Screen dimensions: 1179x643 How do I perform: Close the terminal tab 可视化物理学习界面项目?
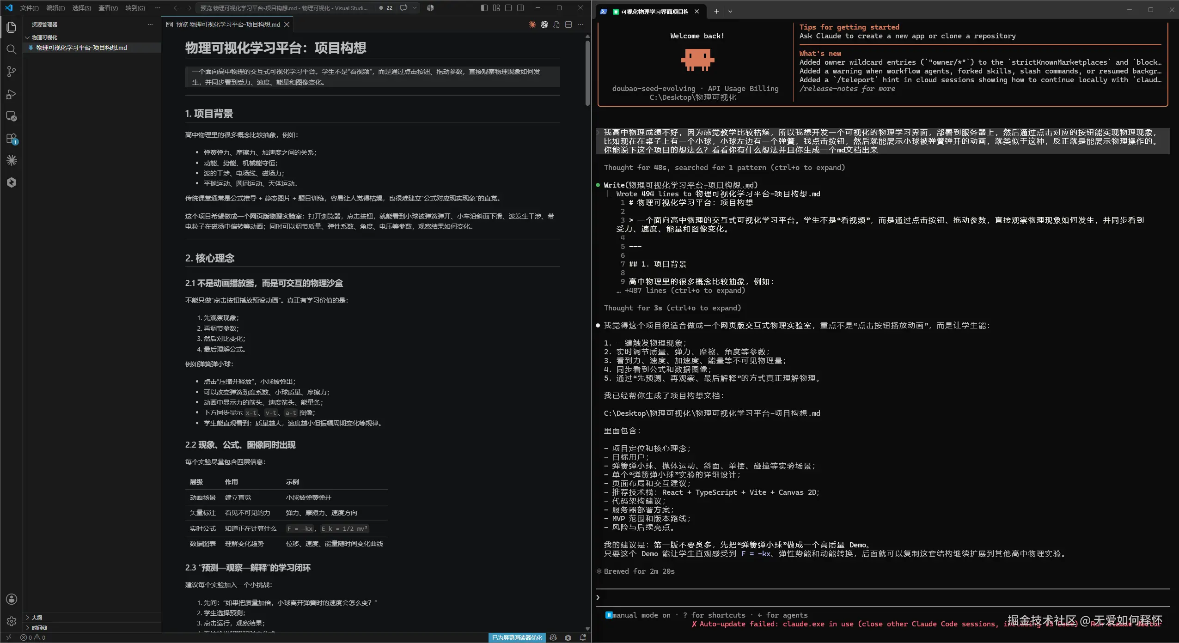tap(697, 12)
